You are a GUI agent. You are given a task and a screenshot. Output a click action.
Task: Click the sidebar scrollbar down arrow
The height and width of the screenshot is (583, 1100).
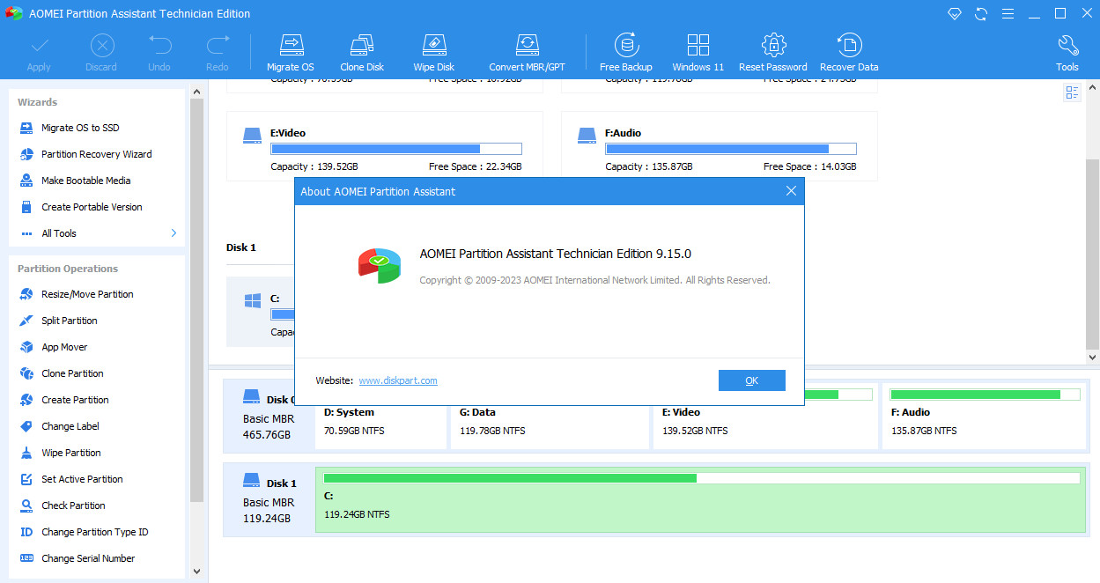pos(197,571)
